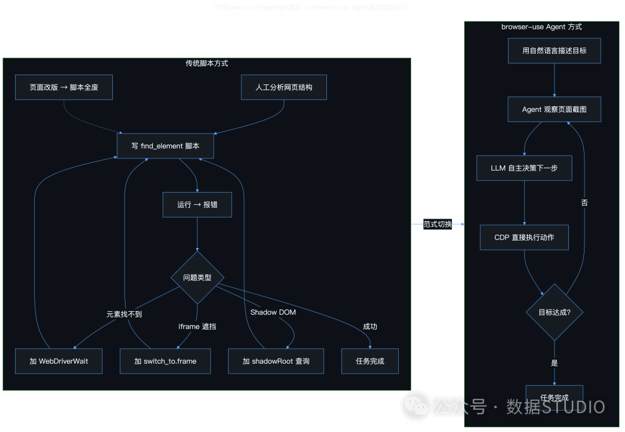Click the 用自然语言描述目标 node
The width and height of the screenshot is (625, 432).
pos(554,50)
